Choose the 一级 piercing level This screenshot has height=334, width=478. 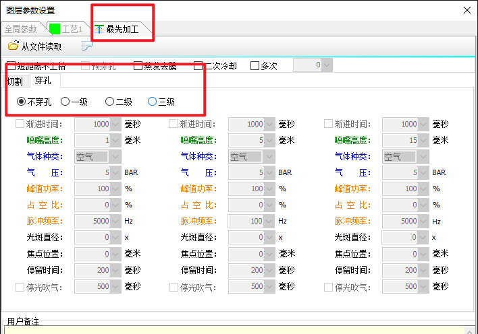tap(65, 102)
